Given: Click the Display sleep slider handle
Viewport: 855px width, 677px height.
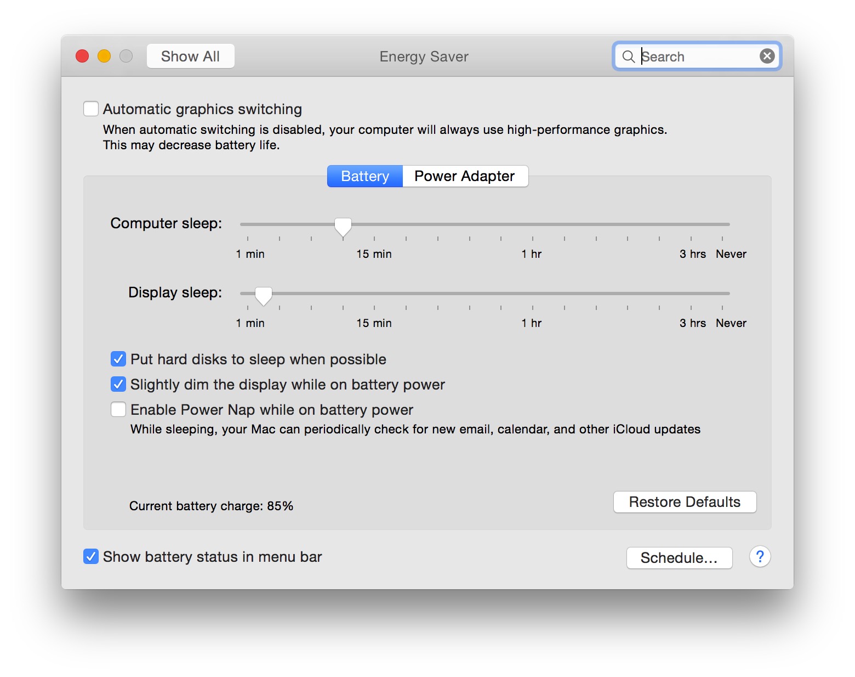Looking at the screenshot, I should coord(264,295).
